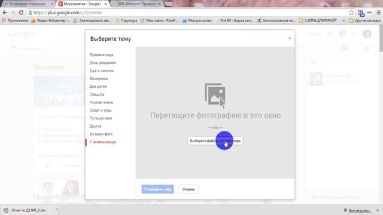Viewport: 383px width, 215px height.
Task: Select 'Времена года' theme category
Action: (x=101, y=55)
